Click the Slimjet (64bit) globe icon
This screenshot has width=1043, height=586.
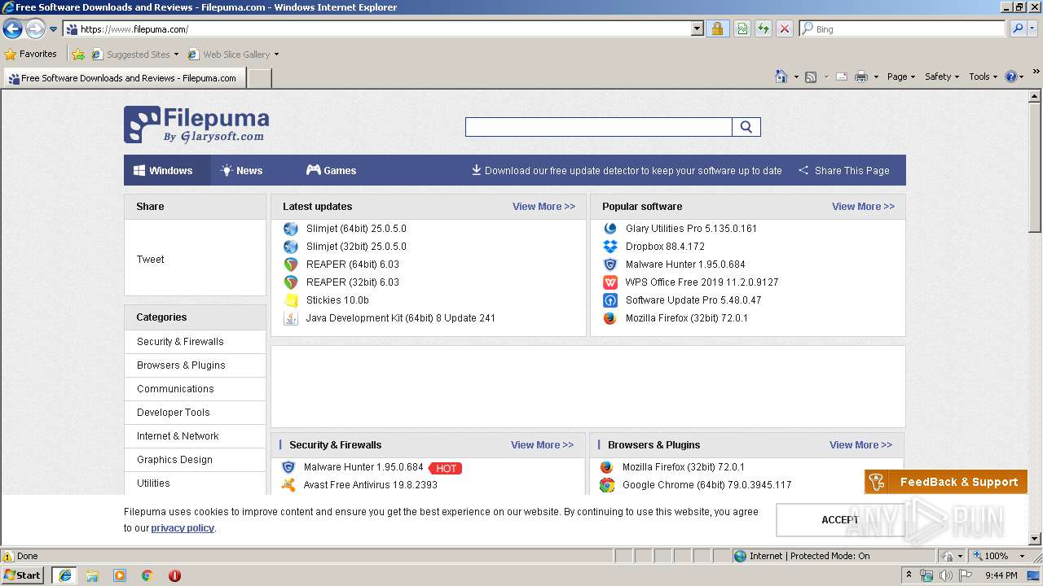pyautogui.click(x=291, y=229)
